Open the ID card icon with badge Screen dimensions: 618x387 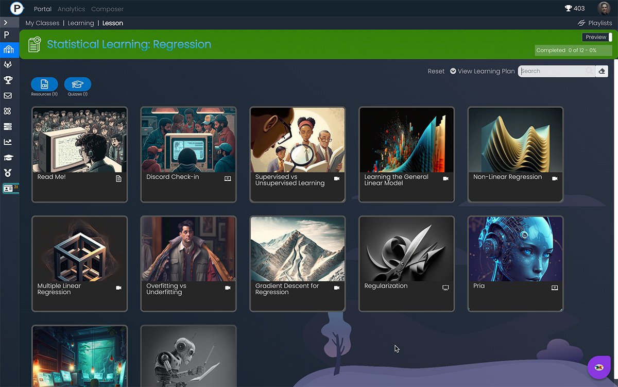click(x=10, y=189)
